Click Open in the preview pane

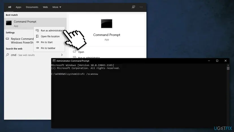[81, 52]
